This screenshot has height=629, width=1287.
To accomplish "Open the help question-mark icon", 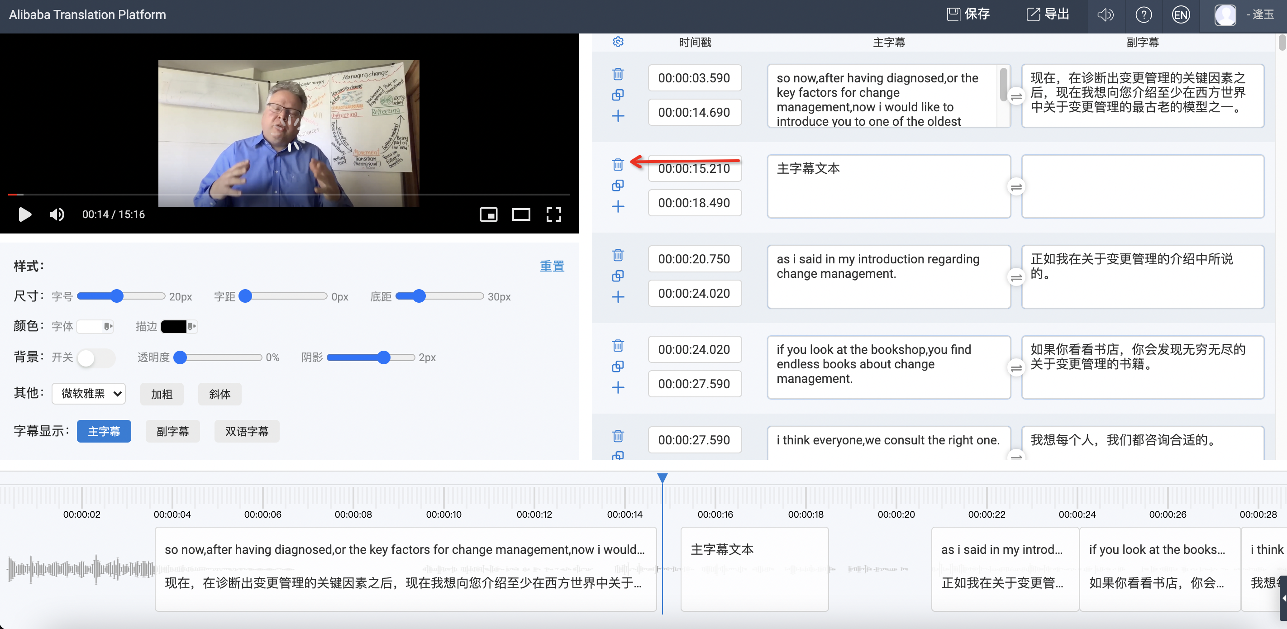I will 1144,15.
